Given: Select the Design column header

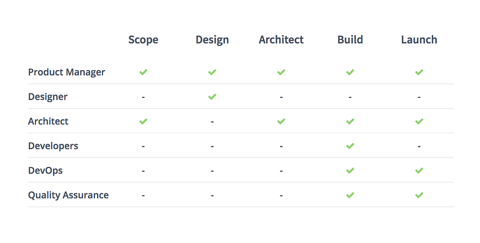Looking at the screenshot, I should coord(212,40).
